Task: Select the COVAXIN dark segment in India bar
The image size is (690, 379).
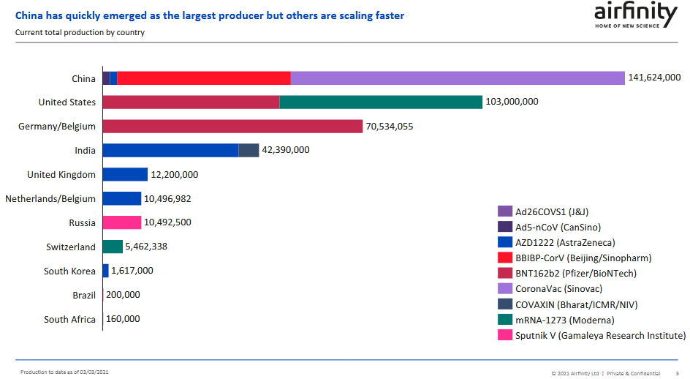Action: pyautogui.click(x=249, y=150)
